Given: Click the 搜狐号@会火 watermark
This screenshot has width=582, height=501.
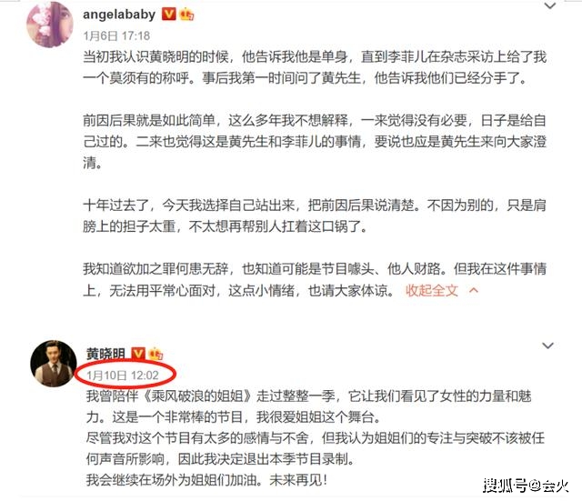Looking at the screenshot, I should (526, 486).
